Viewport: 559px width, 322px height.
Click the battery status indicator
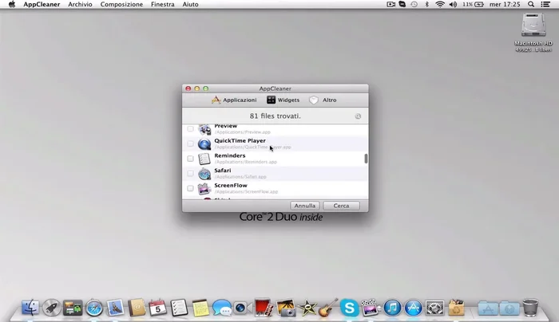473,4
